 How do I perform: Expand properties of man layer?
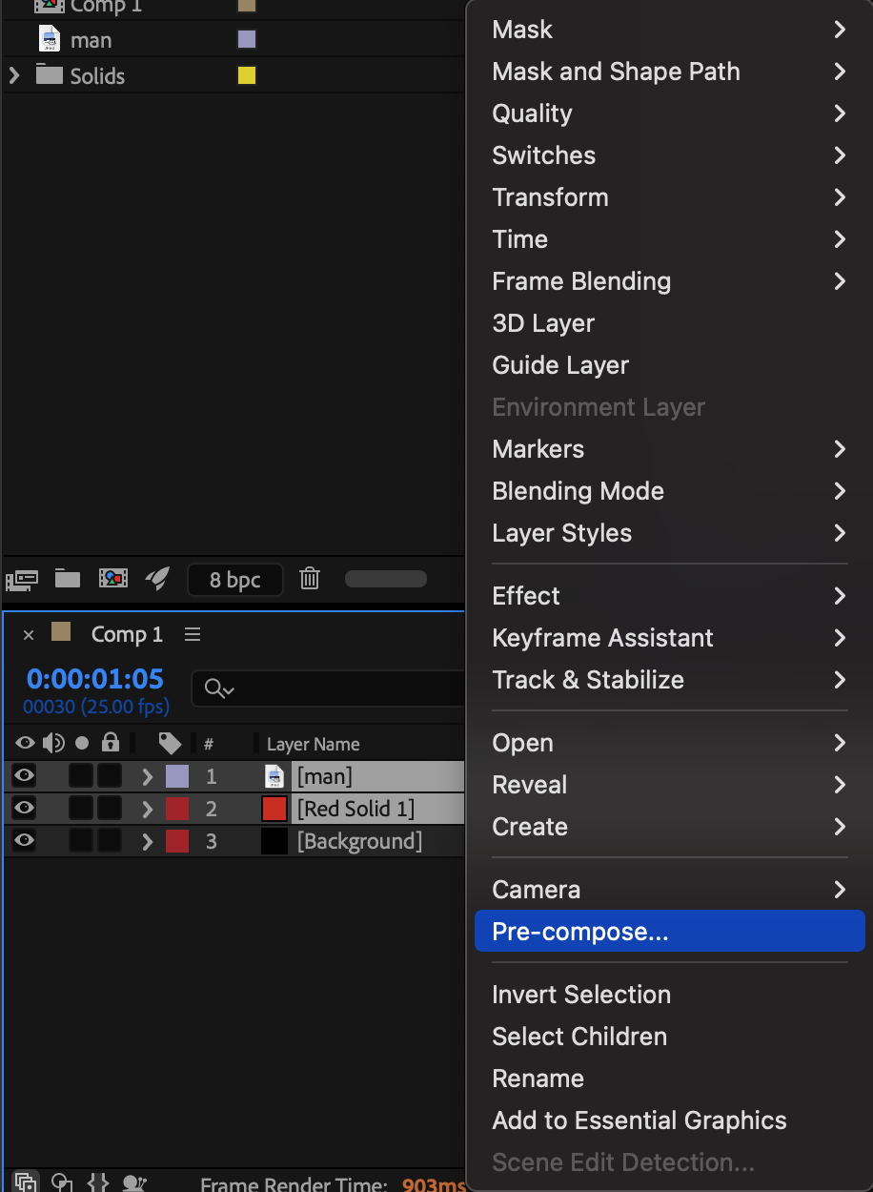147,776
